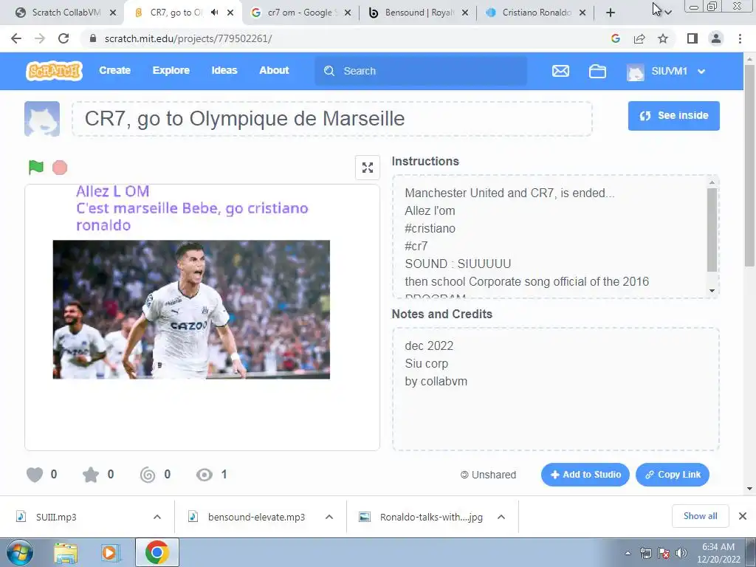Screen dimensions: 756x567
Task: Click the address bar URL
Action: click(x=188, y=38)
